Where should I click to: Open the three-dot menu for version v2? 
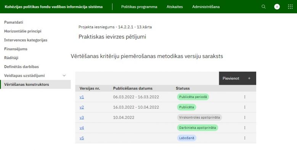click(245, 107)
